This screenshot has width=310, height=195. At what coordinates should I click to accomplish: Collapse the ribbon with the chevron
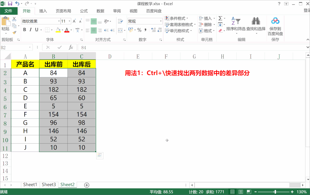[308, 40]
